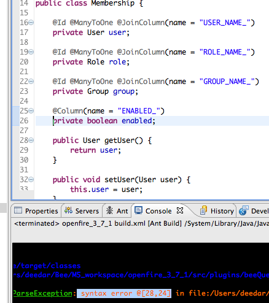
Task: Click the openfire_3_7_1 workspace path line
Action: point(141,275)
